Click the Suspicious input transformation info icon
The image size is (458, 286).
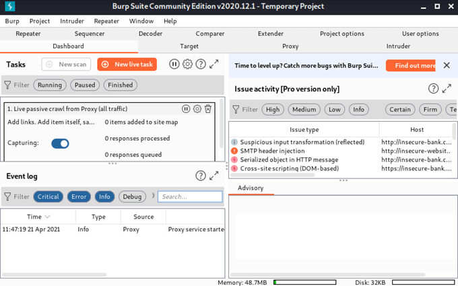(x=234, y=142)
